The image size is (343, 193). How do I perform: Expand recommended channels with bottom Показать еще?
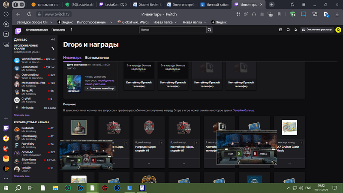coord(21,176)
